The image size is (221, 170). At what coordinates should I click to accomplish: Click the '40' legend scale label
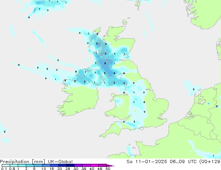(x=92, y=169)
